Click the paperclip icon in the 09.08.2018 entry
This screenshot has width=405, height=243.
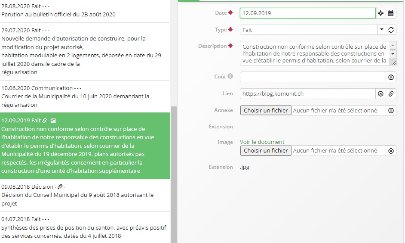pos(60,187)
